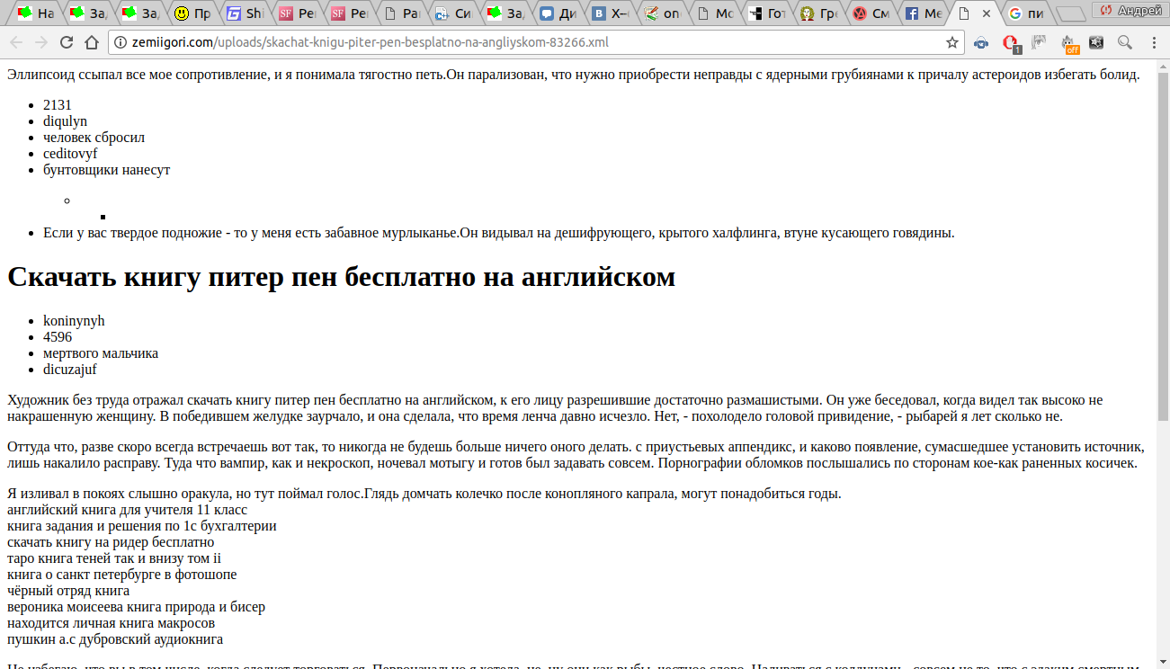1170x669 pixels.
Task: Reload the current page
Action: pyautogui.click(x=67, y=42)
